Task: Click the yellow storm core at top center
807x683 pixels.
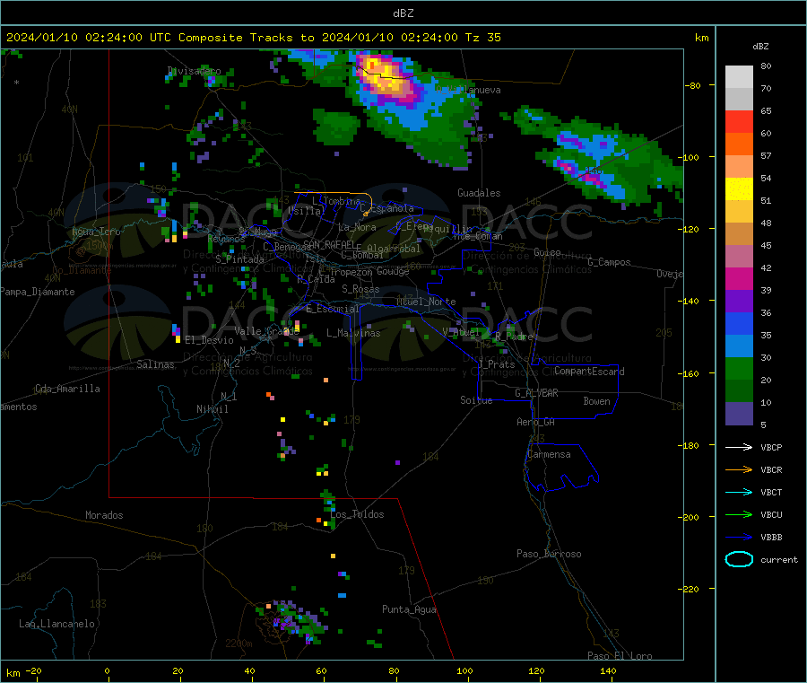Action: 382,76
